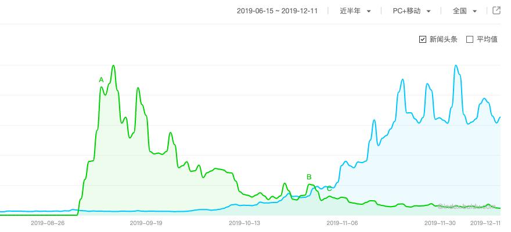Click the highest peak of the green curve

point(113,65)
